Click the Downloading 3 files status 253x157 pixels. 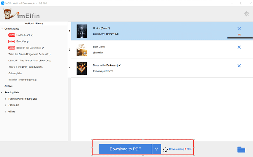(180, 149)
